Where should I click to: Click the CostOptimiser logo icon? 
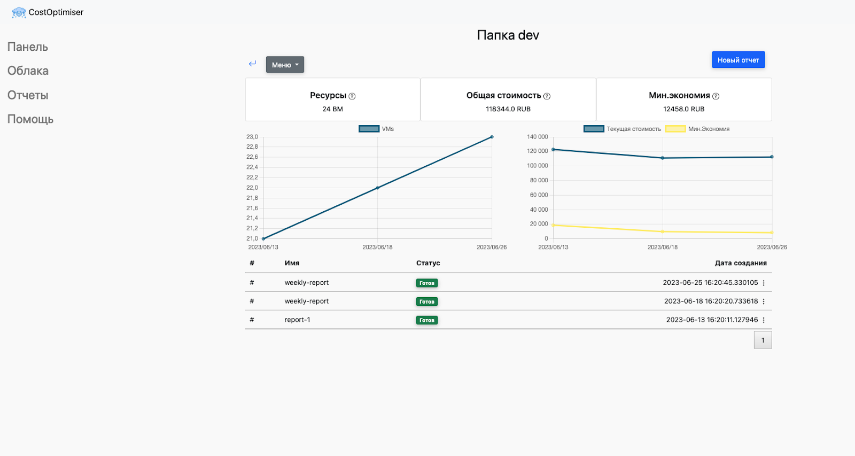point(19,12)
